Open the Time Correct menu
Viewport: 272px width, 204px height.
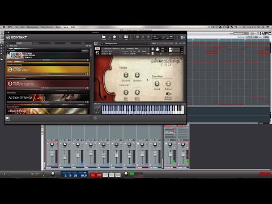point(46,27)
